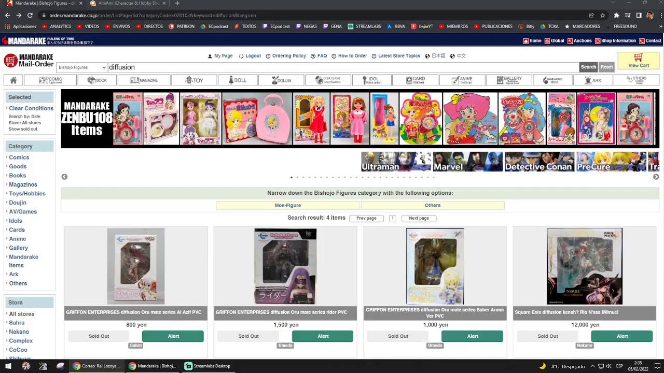Open the GALLERY category button
Viewport: 664px width, 373px height.
pos(509,80)
